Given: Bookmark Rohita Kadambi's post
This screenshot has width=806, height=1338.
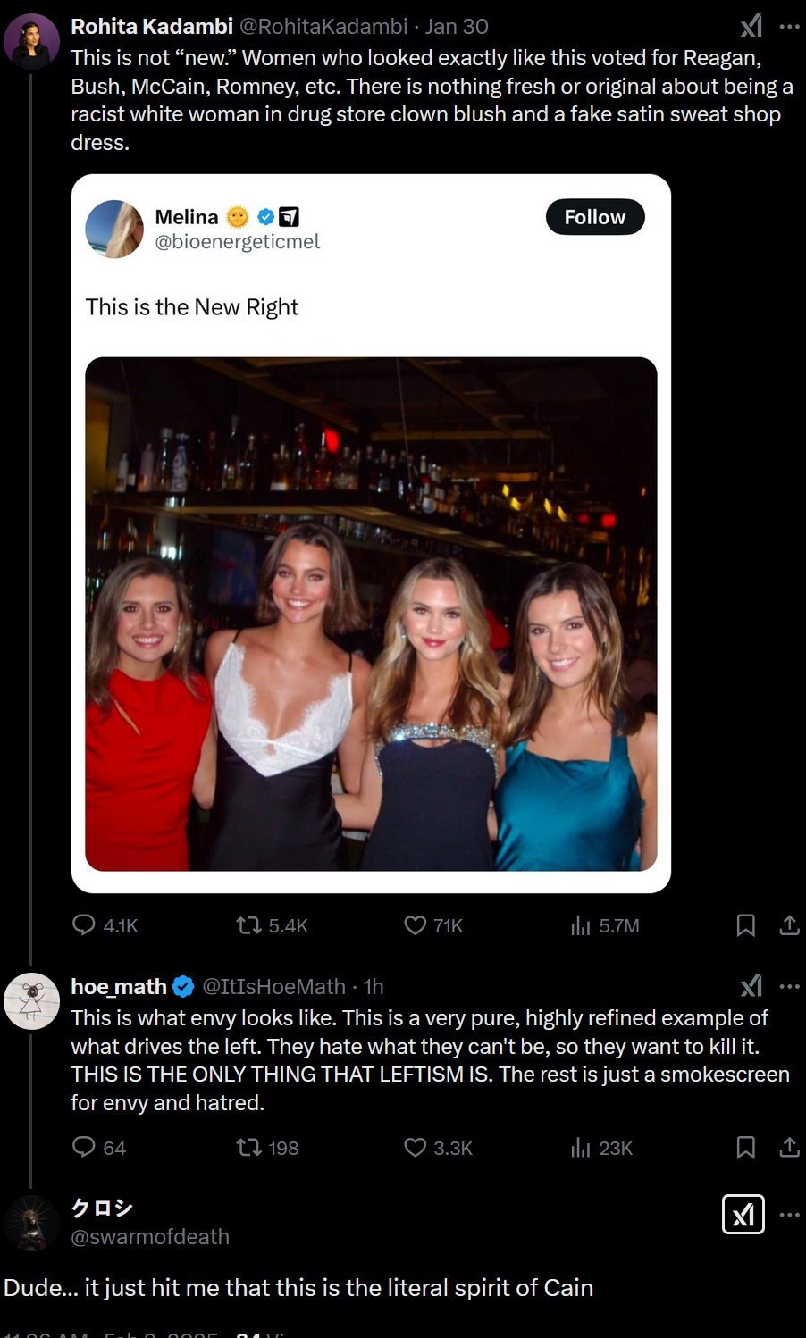Looking at the screenshot, I should pos(745,925).
